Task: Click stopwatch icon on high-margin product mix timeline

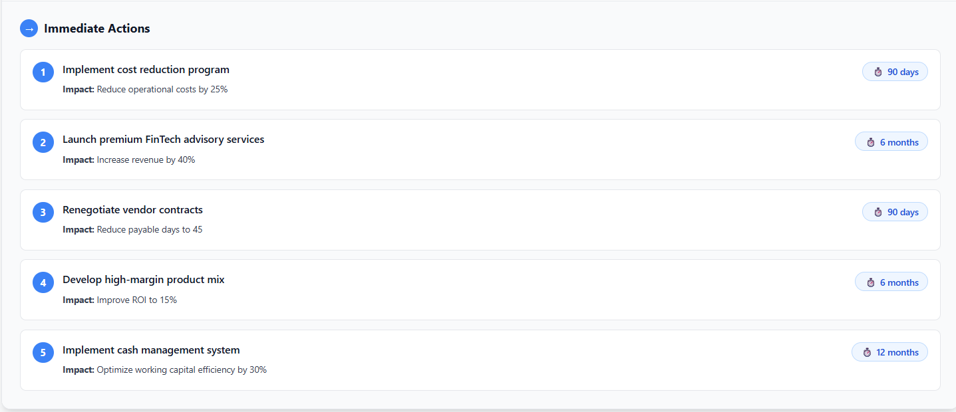Action: (x=871, y=282)
